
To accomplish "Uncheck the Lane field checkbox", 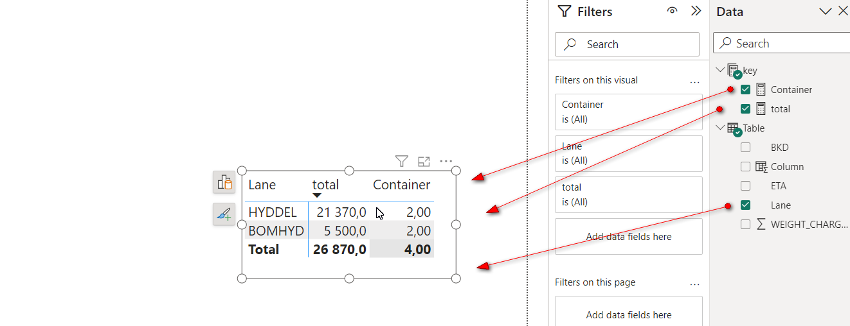I will coord(745,205).
